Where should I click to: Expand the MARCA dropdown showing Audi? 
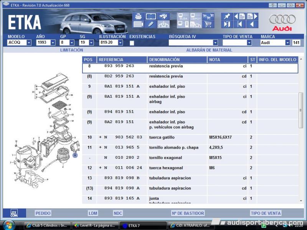(x=287, y=43)
